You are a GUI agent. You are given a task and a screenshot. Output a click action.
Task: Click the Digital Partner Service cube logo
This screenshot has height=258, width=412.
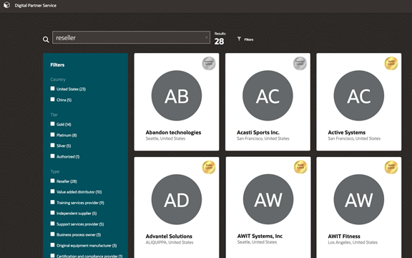(7, 5)
